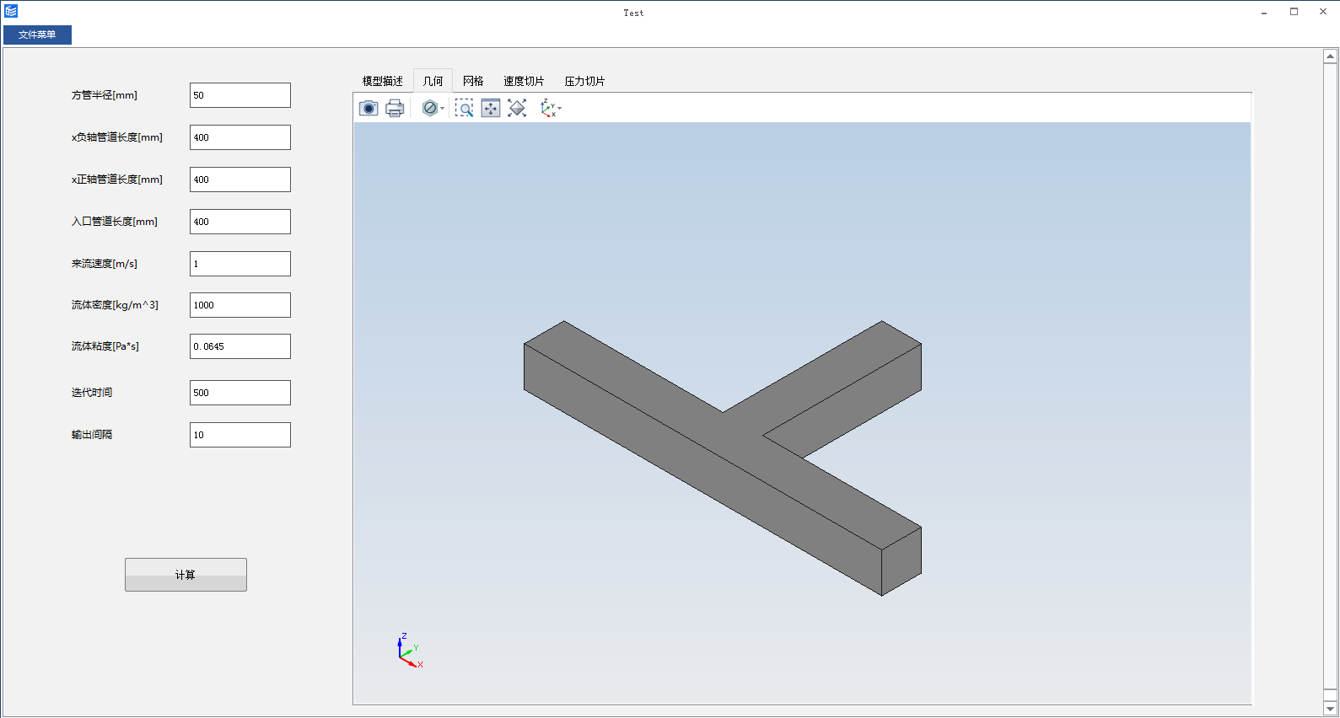Click the scrollbar down arrow
This screenshot has height=718, width=1340.
1331,709
